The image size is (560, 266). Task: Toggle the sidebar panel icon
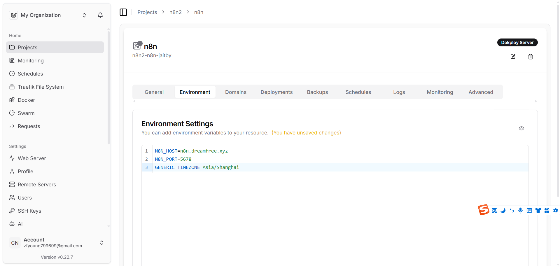(x=123, y=12)
